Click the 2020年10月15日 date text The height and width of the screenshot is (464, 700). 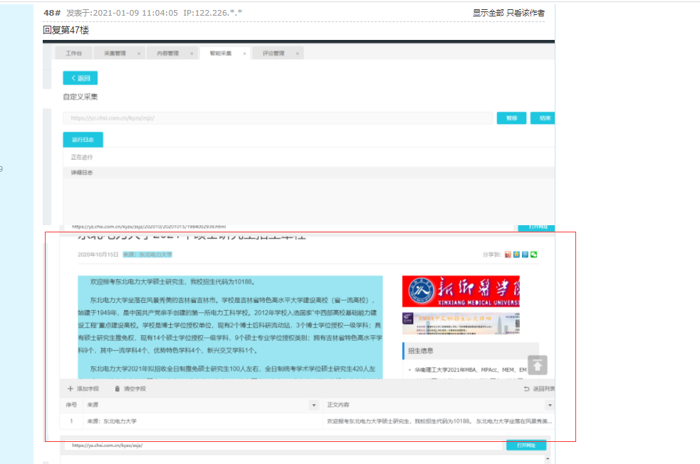98,254
